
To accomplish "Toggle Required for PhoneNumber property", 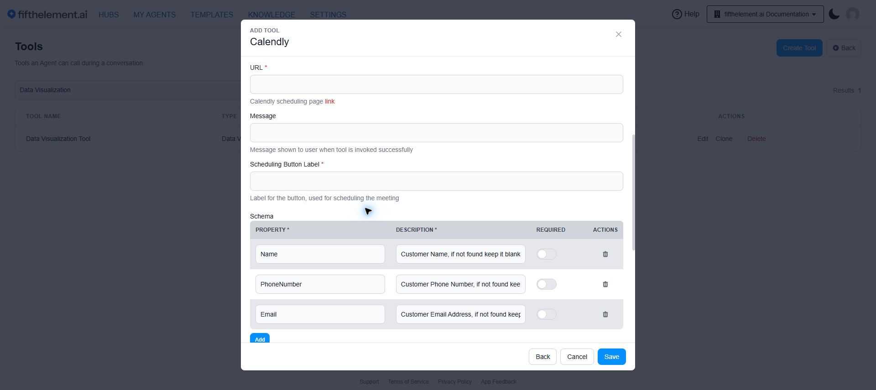I will [546, 284].
